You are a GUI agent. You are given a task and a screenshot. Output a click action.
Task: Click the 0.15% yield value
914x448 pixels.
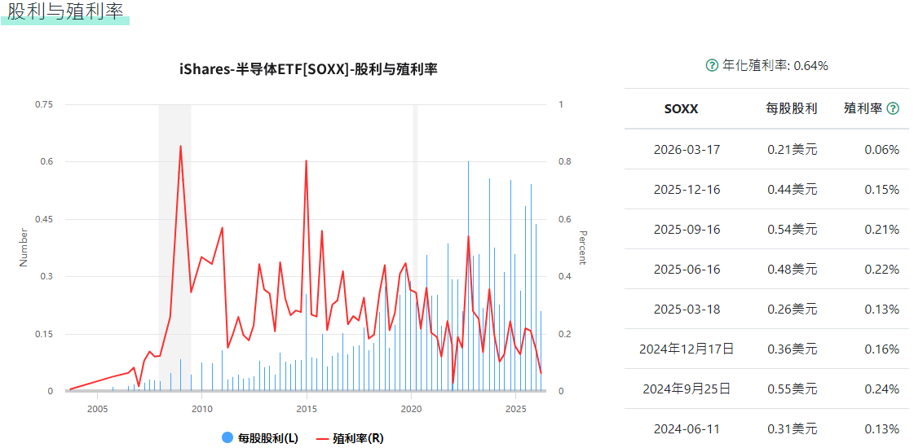882,189
